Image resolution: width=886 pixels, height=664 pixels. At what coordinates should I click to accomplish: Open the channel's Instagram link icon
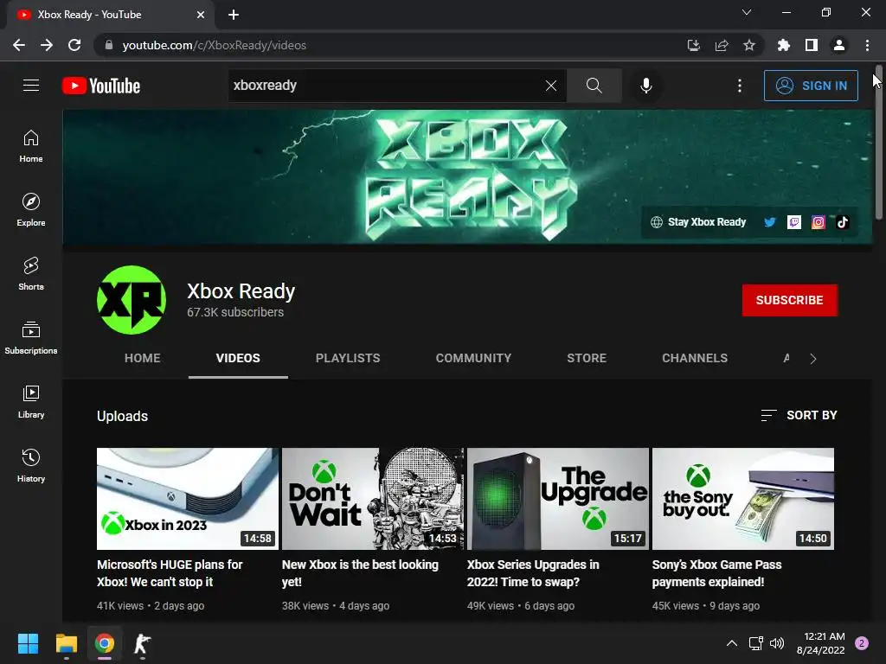tap(819, 222)
